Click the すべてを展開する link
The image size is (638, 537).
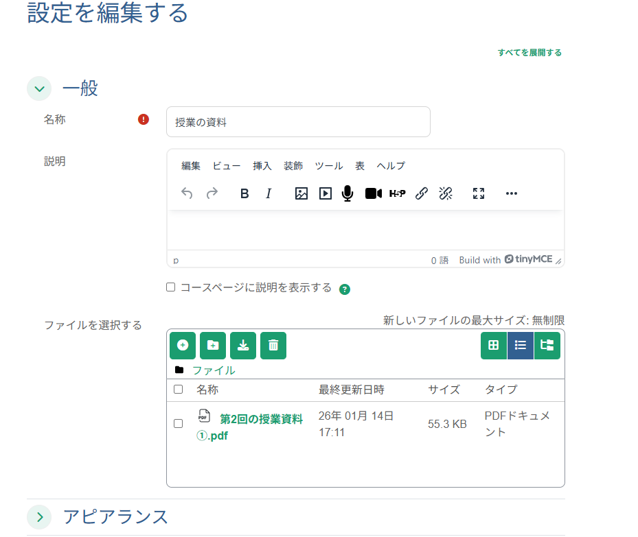pos(529,51)
